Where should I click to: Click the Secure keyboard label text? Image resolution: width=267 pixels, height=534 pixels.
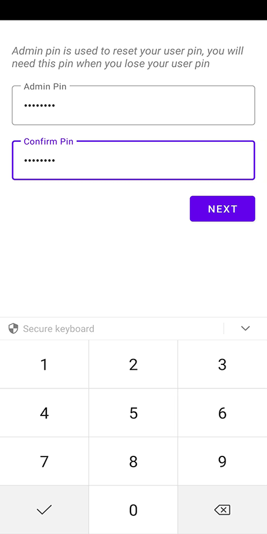point(58,329)
